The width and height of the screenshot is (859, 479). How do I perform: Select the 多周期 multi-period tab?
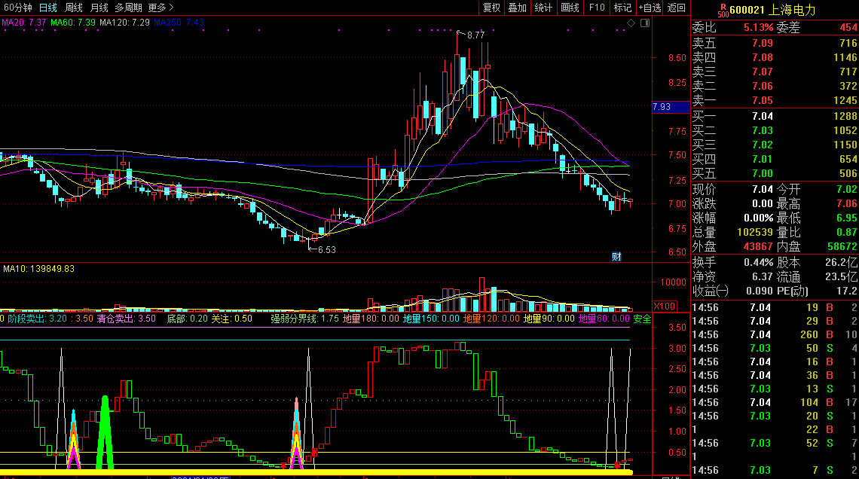coord(128,8)
